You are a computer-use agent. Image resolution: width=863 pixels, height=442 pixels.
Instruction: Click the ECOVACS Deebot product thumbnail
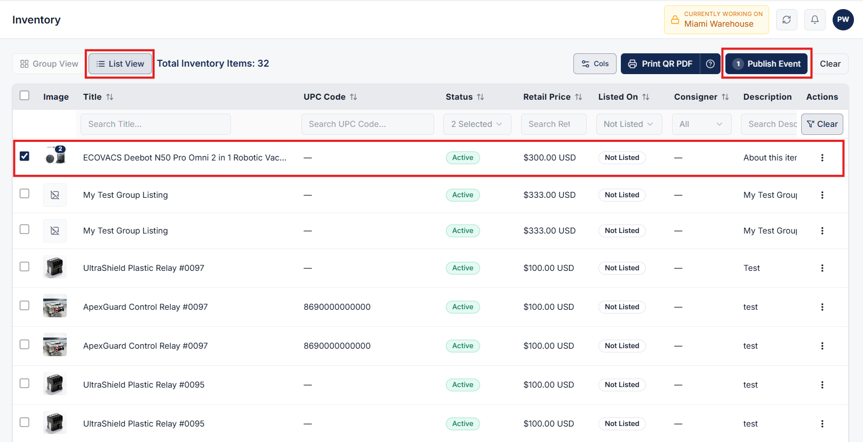(55, 155)
